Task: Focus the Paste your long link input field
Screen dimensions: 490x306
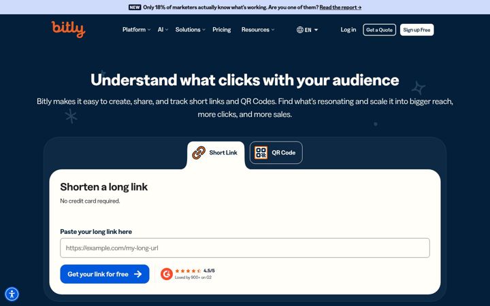Action: point(245,248)
